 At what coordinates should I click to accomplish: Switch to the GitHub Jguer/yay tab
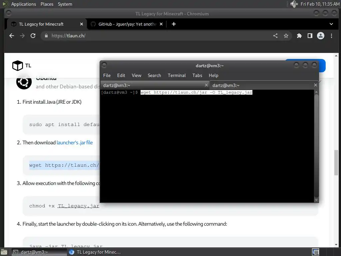[x=127, y=24]
